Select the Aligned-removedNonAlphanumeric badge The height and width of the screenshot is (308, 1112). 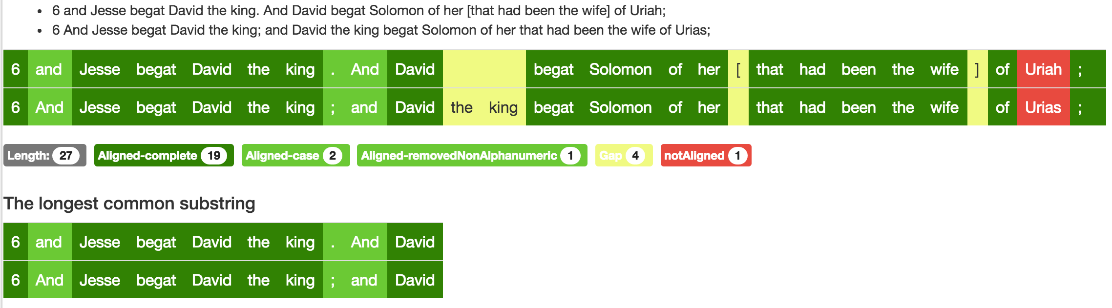coord(471,156)
